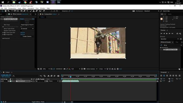Open the Animation menu
The image size is (183, 103).
point(31,8)
